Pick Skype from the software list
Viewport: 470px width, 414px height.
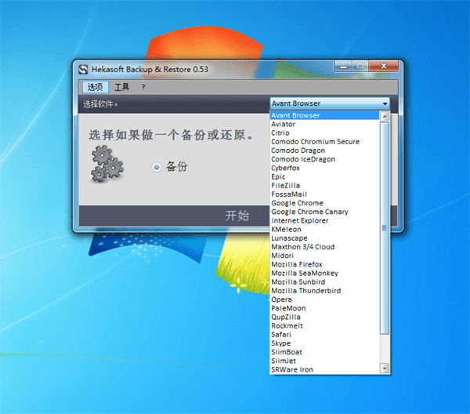pyautogui.click(x=280, y=343)
